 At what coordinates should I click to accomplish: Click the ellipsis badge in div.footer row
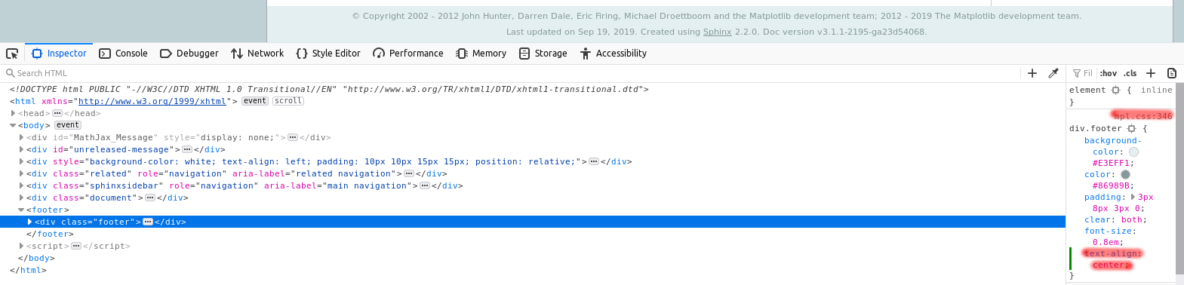[148, 222]
